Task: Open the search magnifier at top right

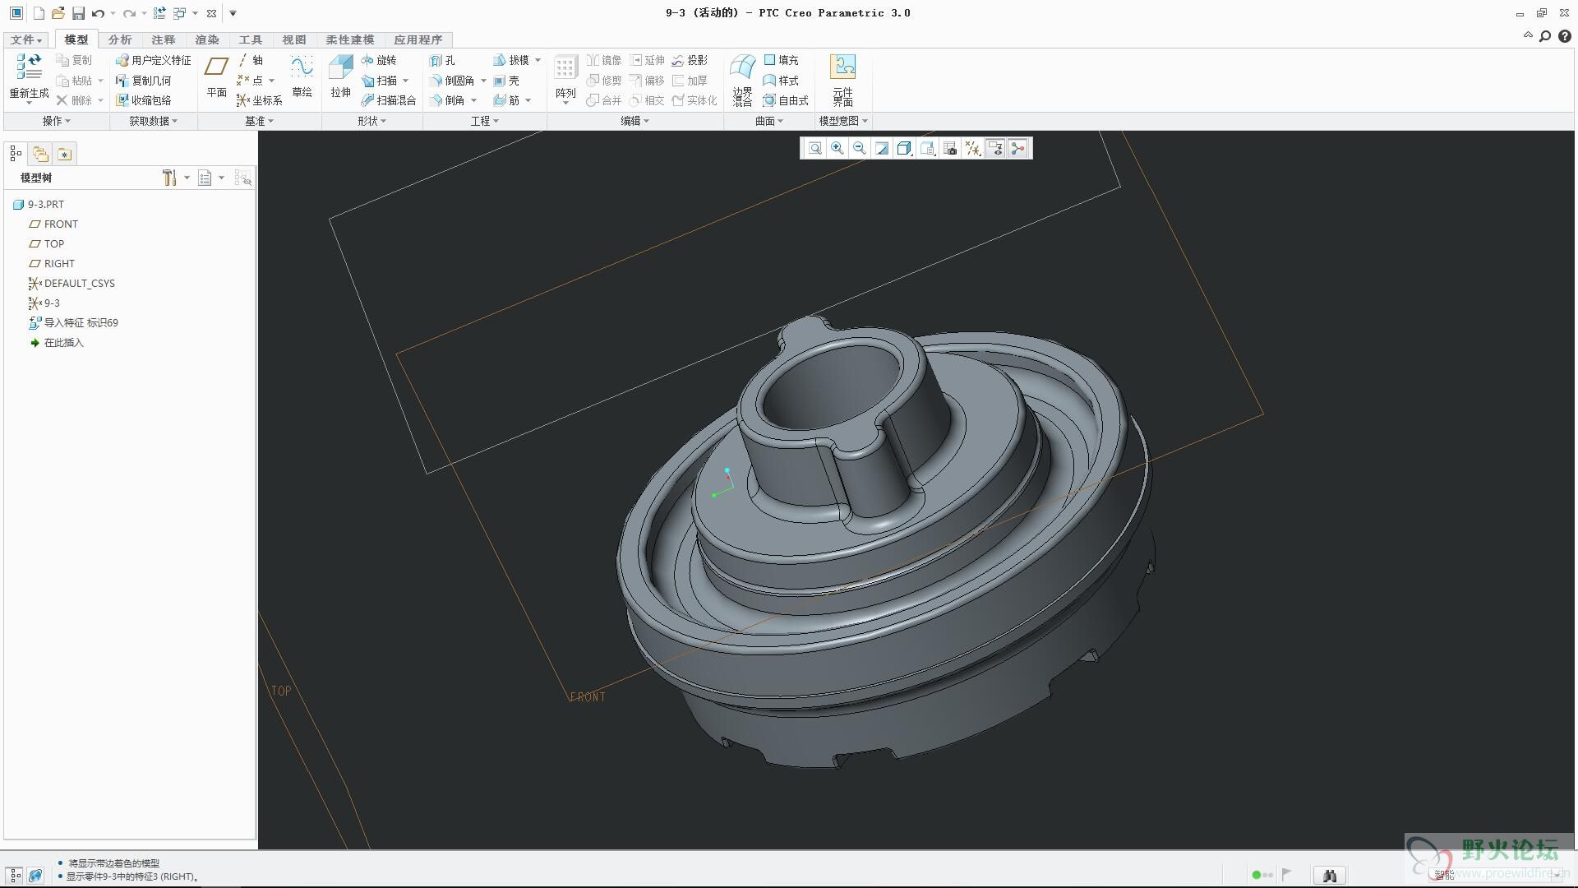Action: 1545,36
